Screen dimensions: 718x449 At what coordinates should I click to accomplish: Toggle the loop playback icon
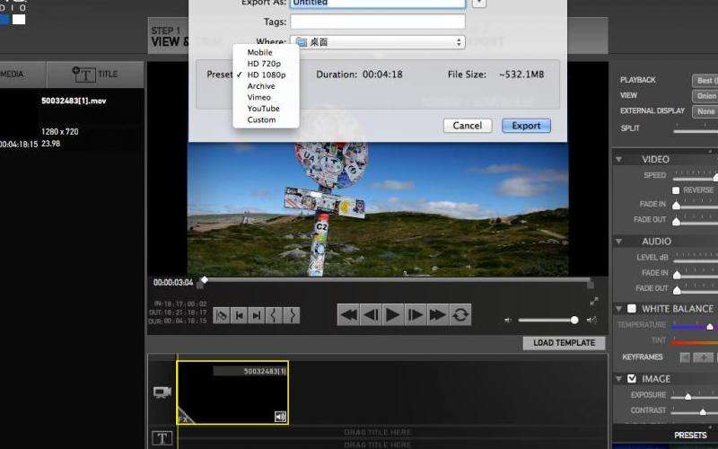point(460,314)
